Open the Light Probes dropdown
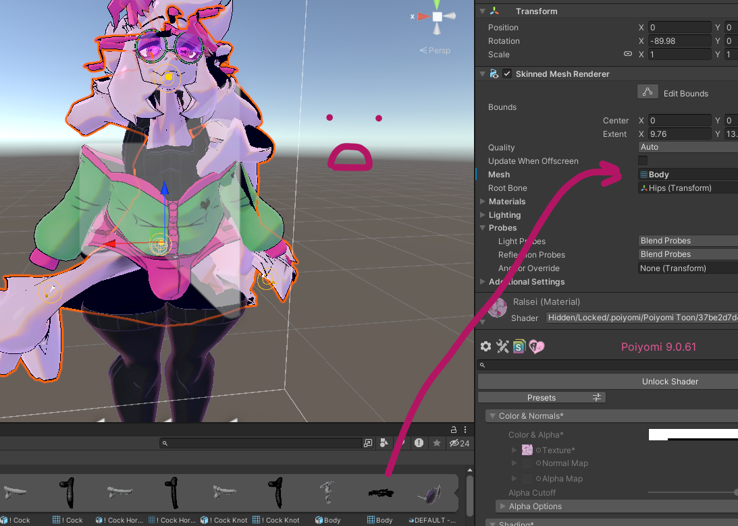Image resolution: width=738 pixels, height=526 pixels. 688,241
